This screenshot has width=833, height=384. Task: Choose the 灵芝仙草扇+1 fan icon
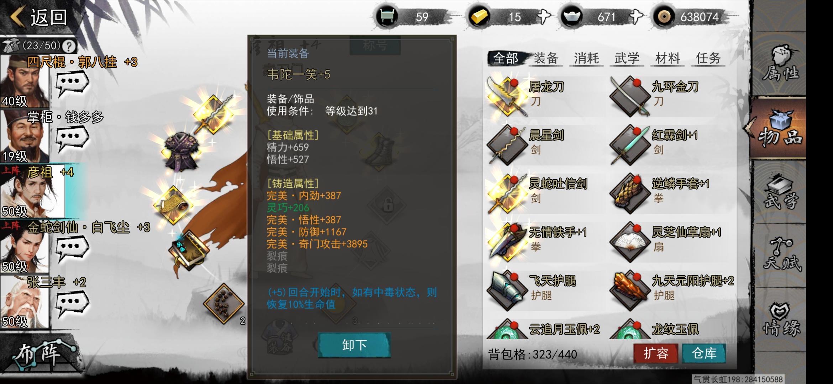tap(630, 242)
